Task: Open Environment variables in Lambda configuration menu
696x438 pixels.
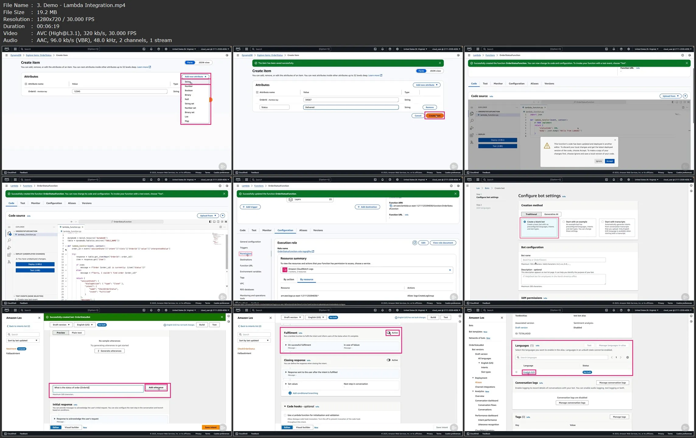Action: tap(250, 272)
